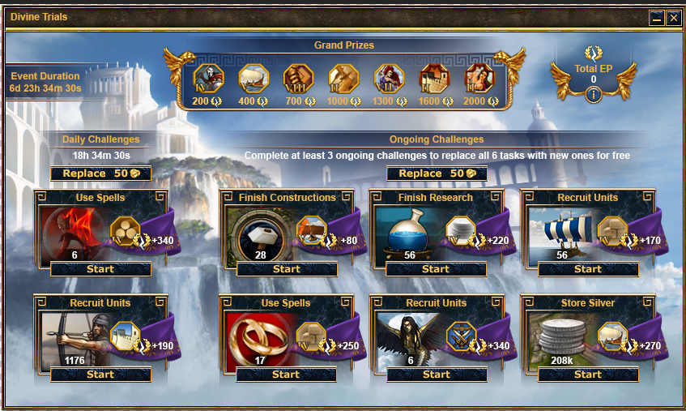The image size is (686, 411).
Task: Replace ongoing challenges for 50 gold
Action: pyautogui.click(x=437, y=173)
